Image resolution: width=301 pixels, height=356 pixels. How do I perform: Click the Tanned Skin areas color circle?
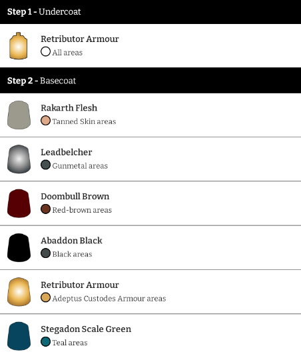coord(45,121)
